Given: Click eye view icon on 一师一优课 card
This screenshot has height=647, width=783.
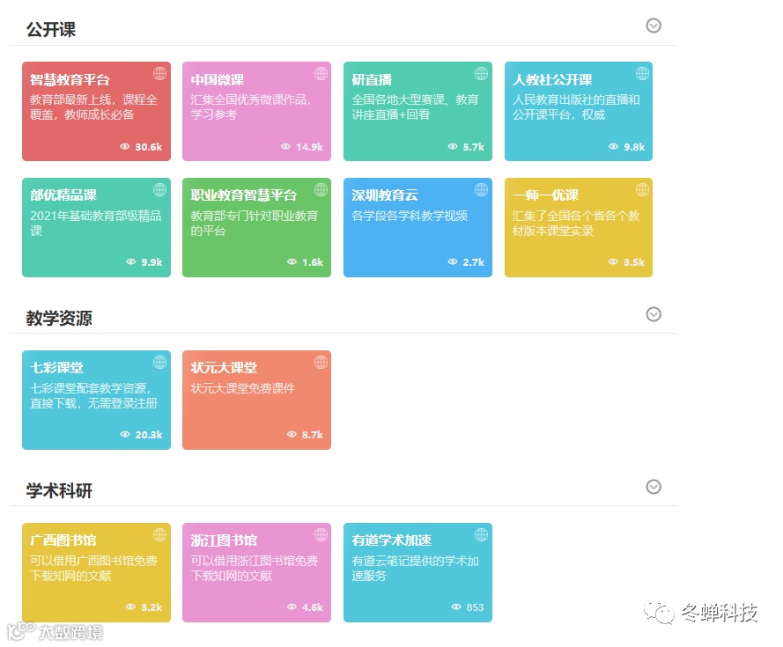Looking at the screenshot, I should pos(613,261).
